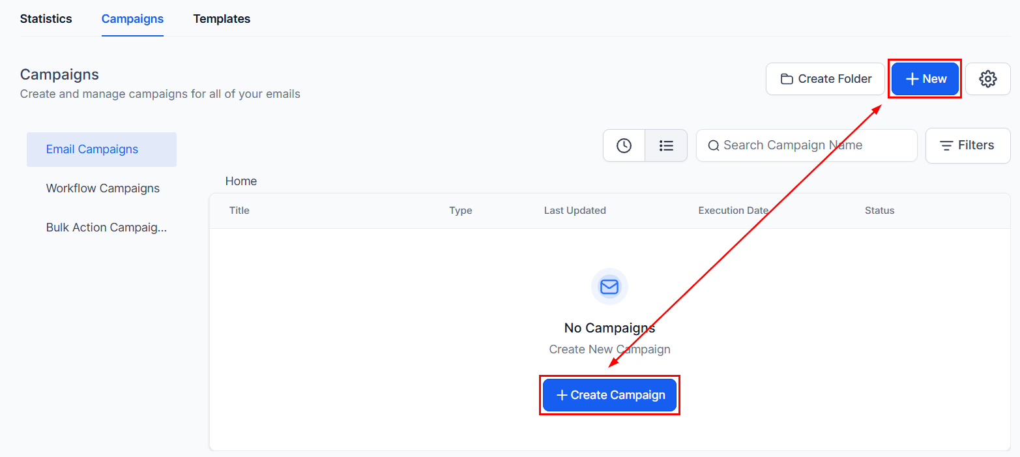
Task: Click the Home breadcrumb
Action: [241, 181]
